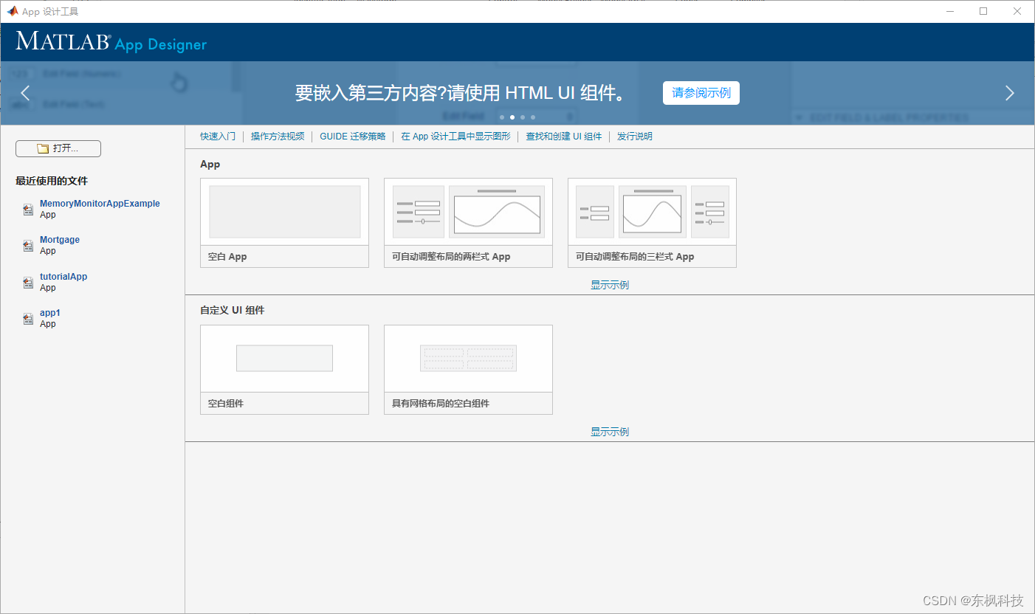Viewport: 1035px width, 614px height.
Task: Open the GUIDE 迁移策略 link
Action: (353, 137)
